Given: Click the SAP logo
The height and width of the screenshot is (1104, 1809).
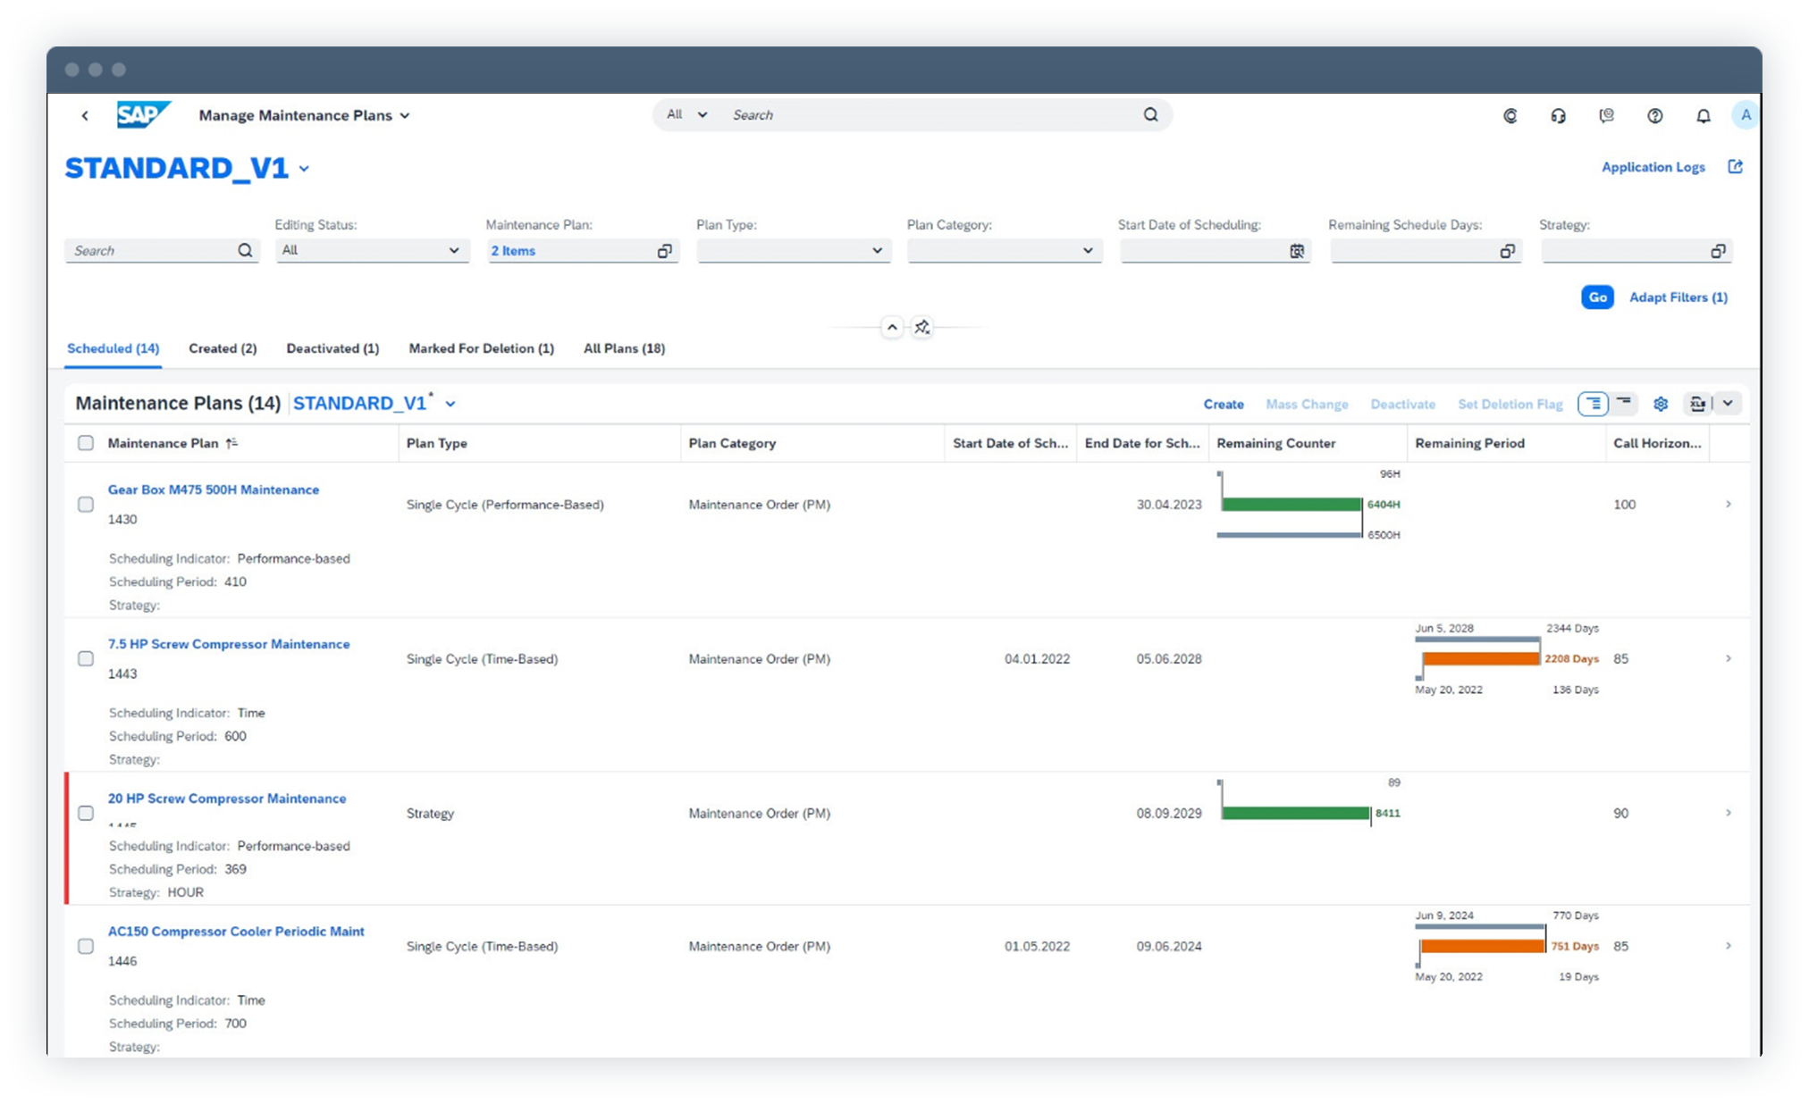Looking at the screenshot, I should [x=143, y=115].
